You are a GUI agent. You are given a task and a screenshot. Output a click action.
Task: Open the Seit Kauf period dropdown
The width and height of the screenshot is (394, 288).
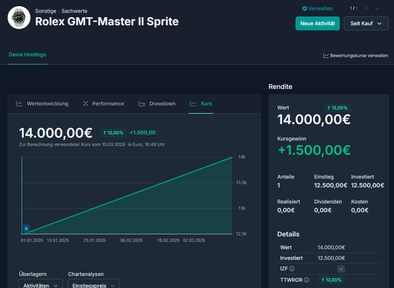[366, 23]
